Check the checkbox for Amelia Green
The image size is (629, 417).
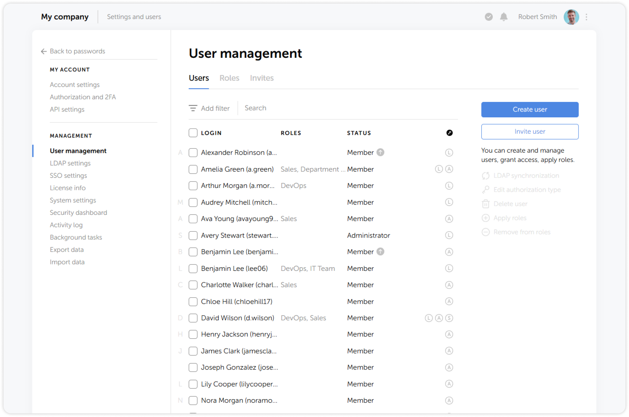click(193, 169)
